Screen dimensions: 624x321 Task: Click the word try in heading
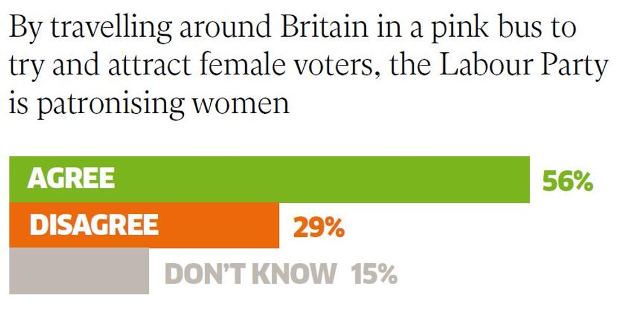point(26,67)
